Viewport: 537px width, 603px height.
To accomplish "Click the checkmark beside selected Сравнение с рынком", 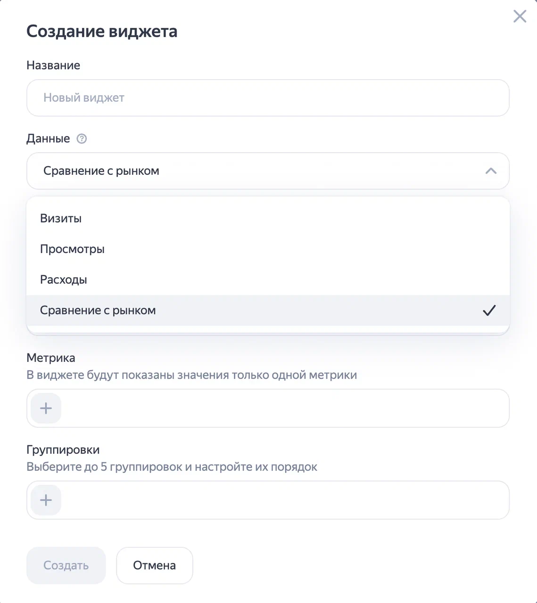I will pos(489,310).
